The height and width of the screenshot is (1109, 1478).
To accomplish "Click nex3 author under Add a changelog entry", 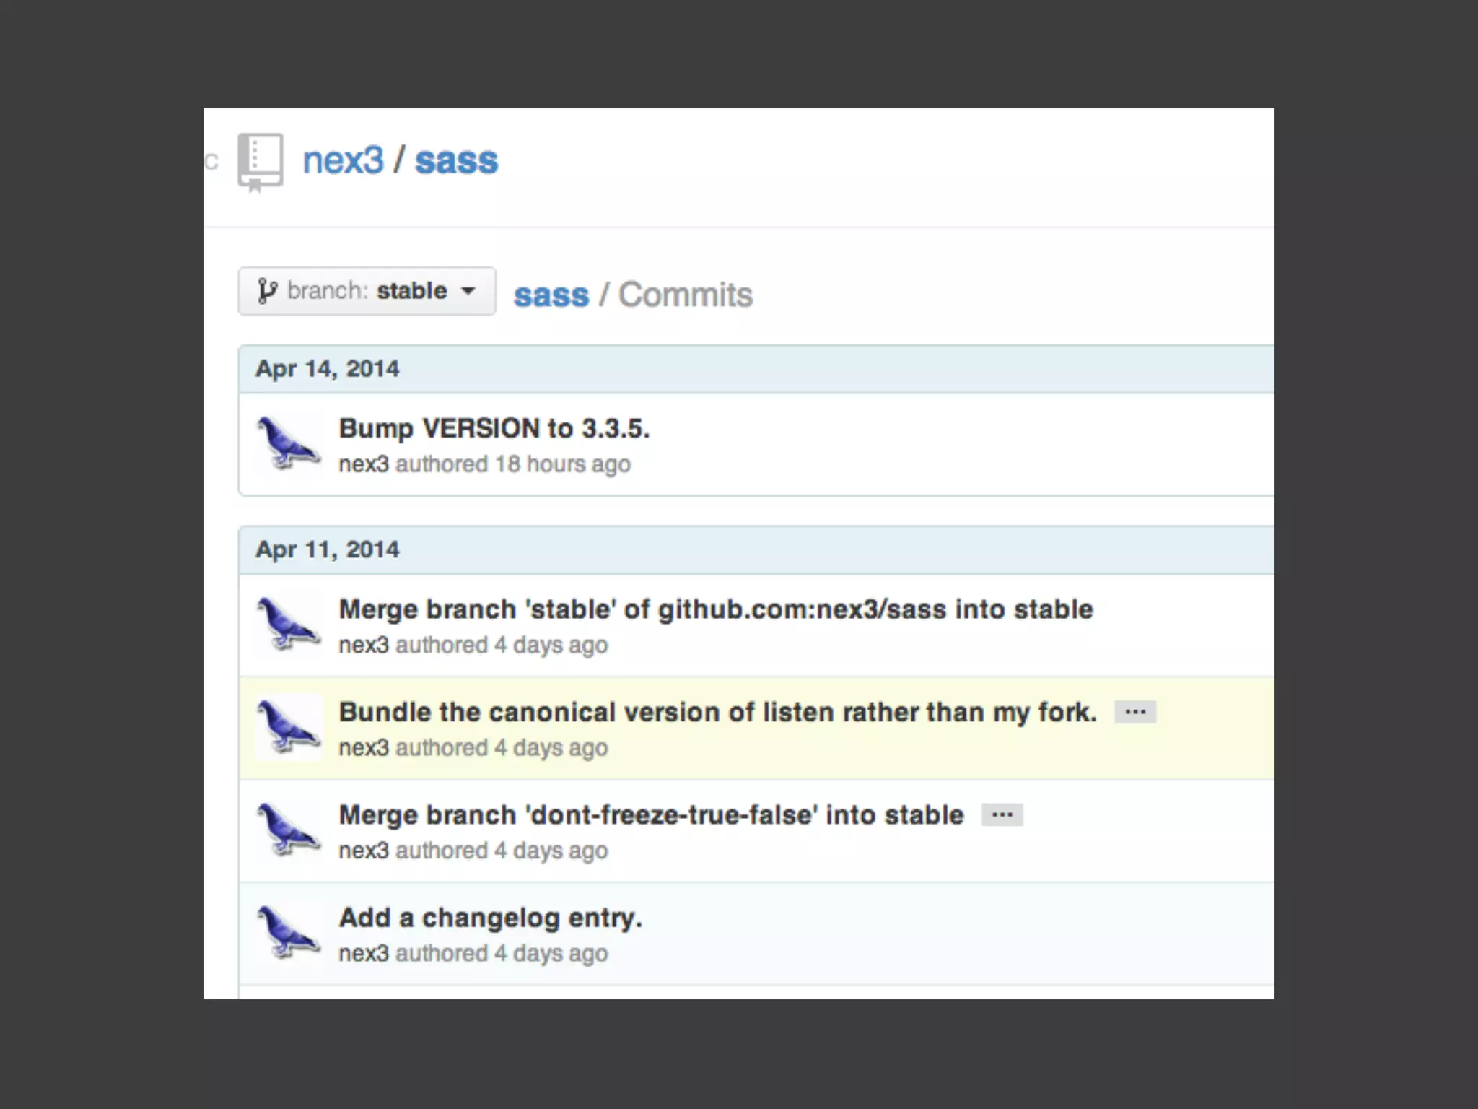I will tap(364, 953).
